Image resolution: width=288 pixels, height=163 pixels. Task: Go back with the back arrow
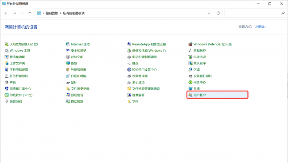6,13
